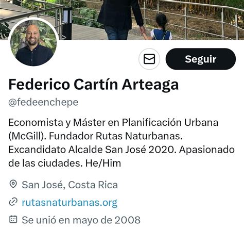
Task: Click the @fedeenchepe username handle
Action: (43, 102)
